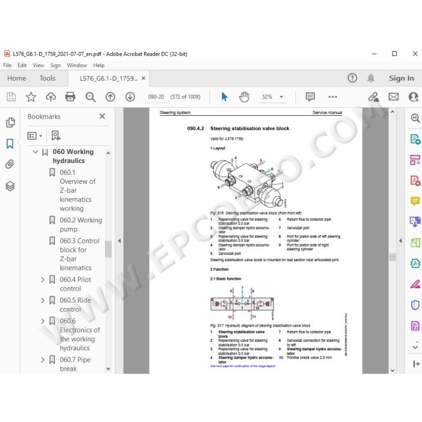Open Fill & Sign pen tool
This screenshot has height=422, width=422.
click(x=415, y=284)
